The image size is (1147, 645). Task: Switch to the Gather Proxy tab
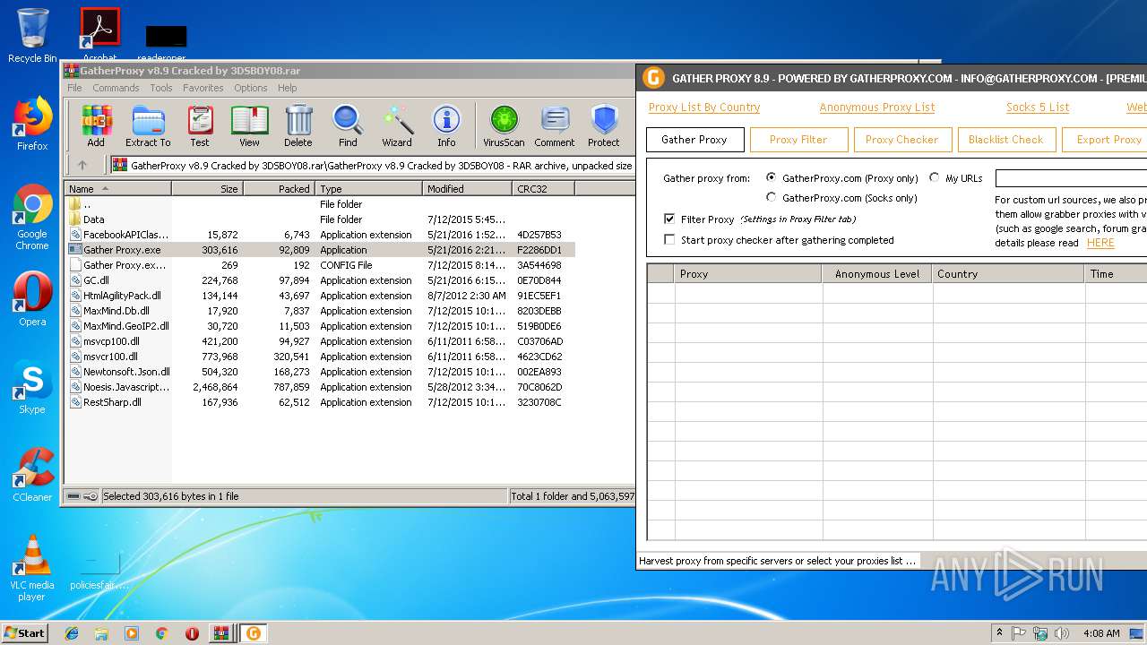[x=694, y=140]
